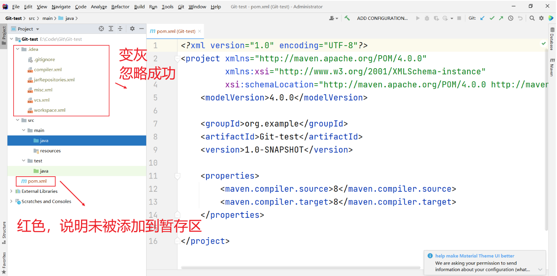Screen dimensions: 557x276
Task: Click the Git Push green arrow
Action: (x=501, y=18)
